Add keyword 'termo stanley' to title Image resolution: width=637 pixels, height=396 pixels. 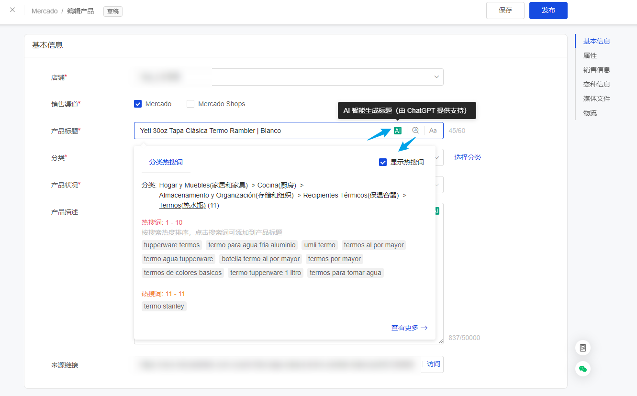[164, 306]
